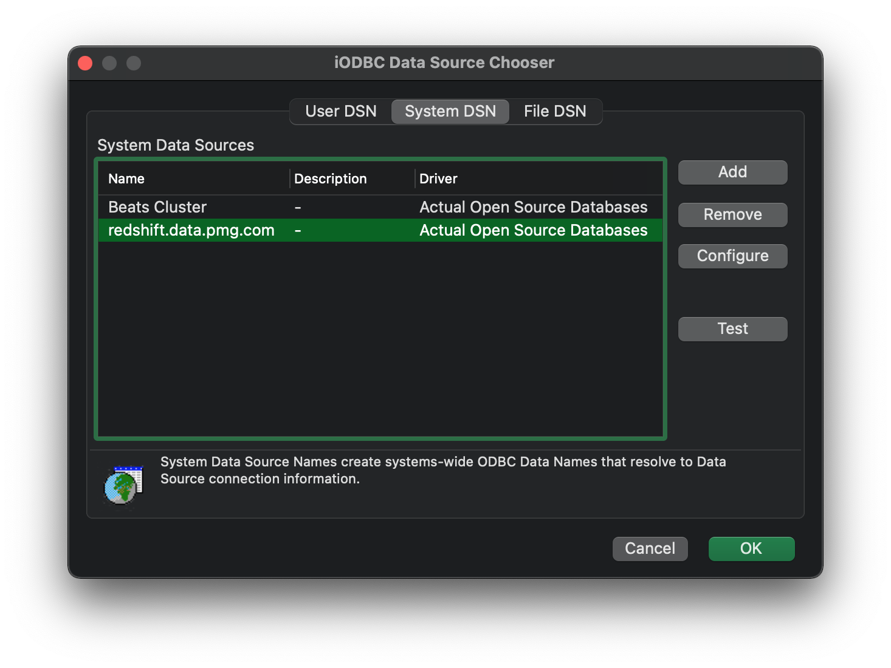This screenshot has height=668, width=891.
Task: Click the redshift row description dash
Action: 298,231
